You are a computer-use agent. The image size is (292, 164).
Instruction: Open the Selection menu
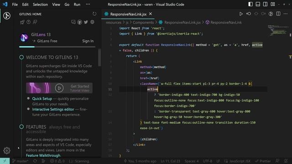[40, 4]
